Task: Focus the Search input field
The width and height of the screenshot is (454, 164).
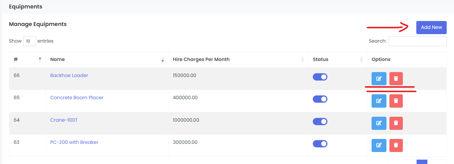Action: coord(417,41)
